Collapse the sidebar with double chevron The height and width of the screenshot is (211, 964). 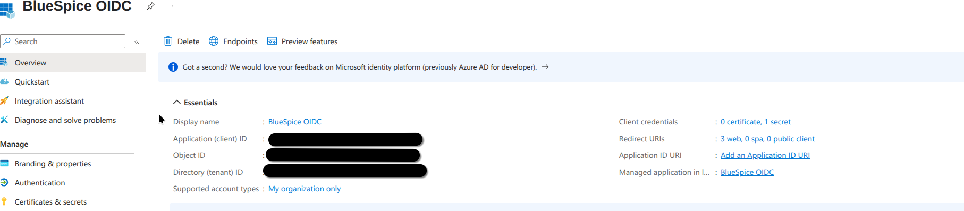point(137,41)
